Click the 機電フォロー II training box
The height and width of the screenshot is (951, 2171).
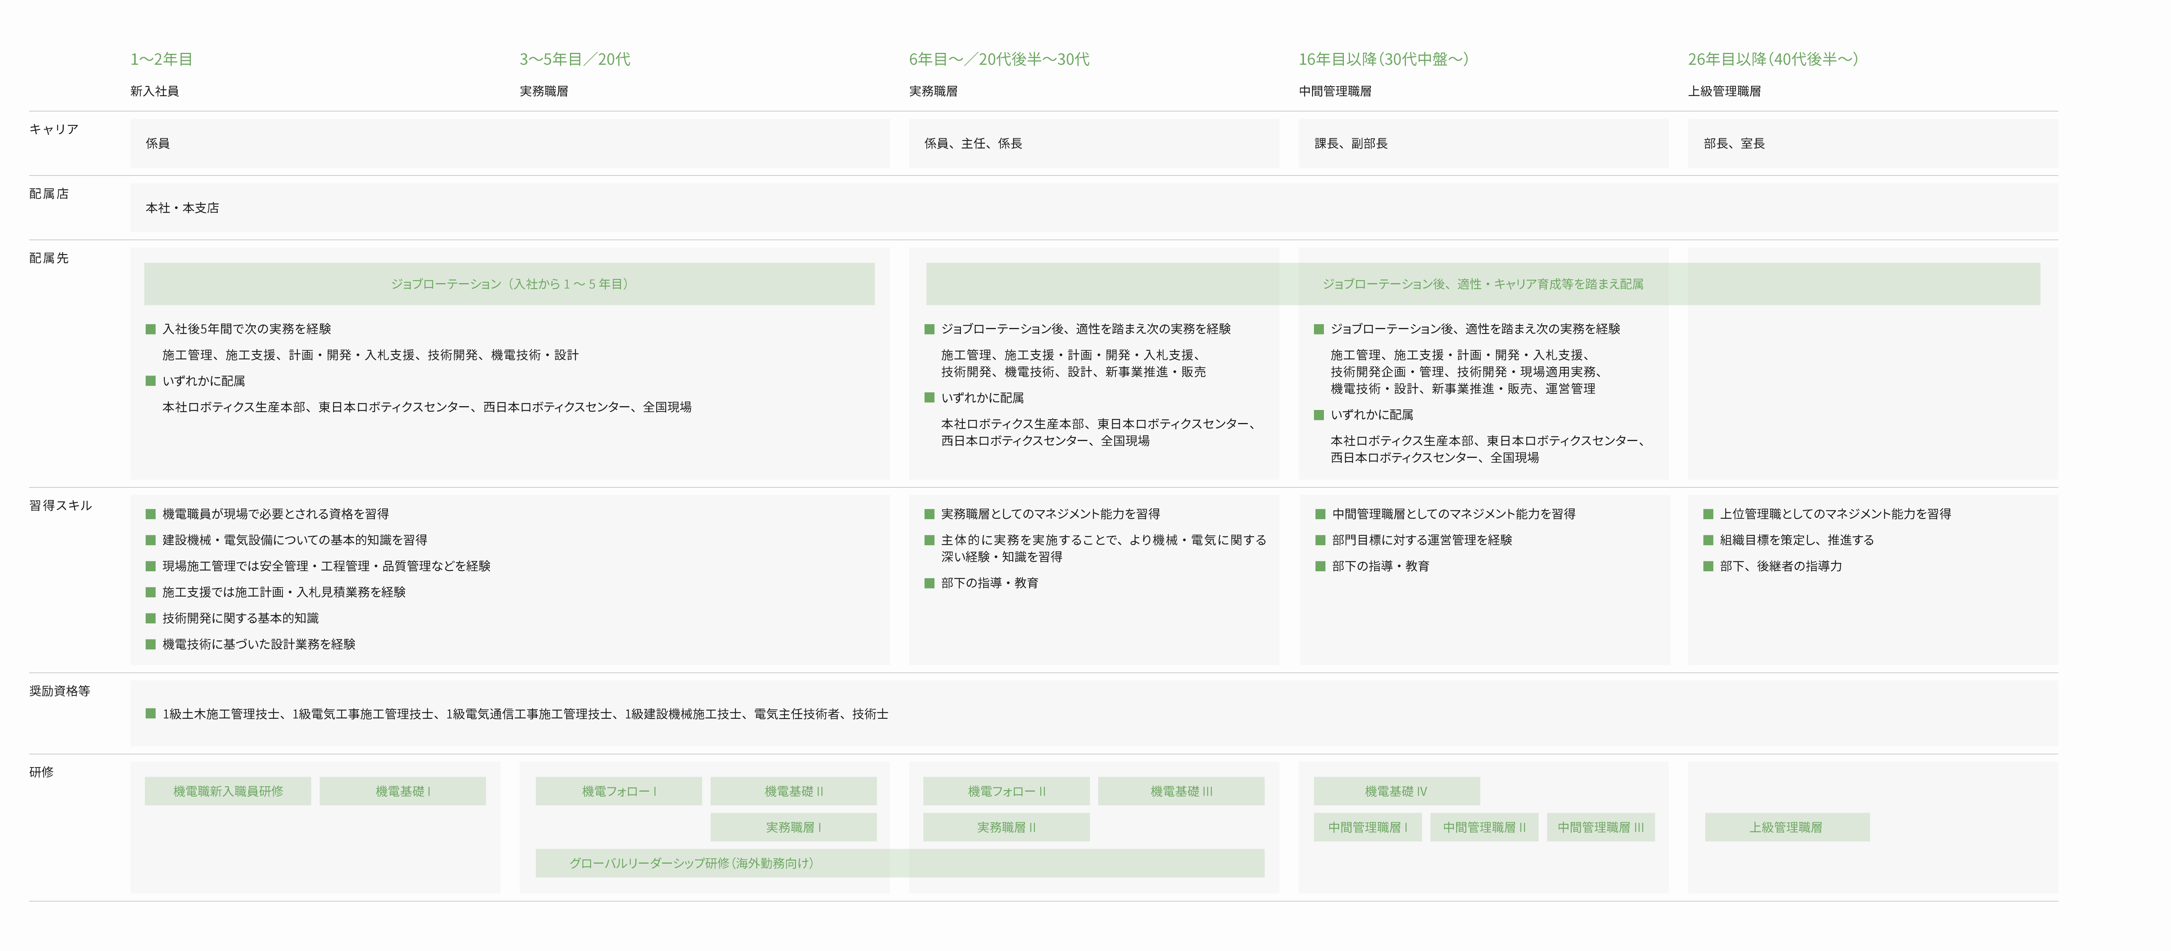pyautogui.click(x=1005, y=791)
